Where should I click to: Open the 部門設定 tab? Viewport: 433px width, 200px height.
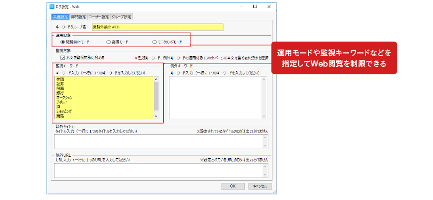(x=79, y=17)
